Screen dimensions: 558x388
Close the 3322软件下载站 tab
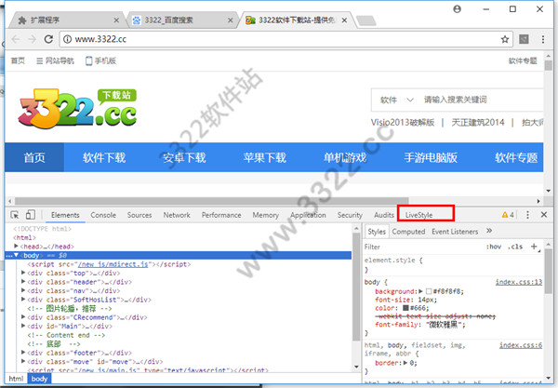pos(344,20)
